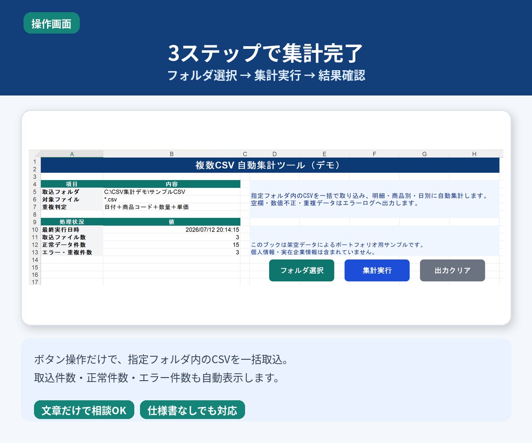Click the 重複判定 label cell
This screenshot has height=443, width=532.
(72, 207)
